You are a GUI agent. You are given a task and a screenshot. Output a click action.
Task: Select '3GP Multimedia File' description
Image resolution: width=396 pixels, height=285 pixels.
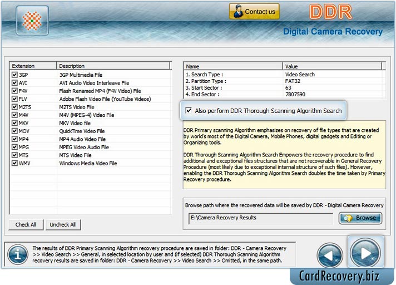coord(81,75)
